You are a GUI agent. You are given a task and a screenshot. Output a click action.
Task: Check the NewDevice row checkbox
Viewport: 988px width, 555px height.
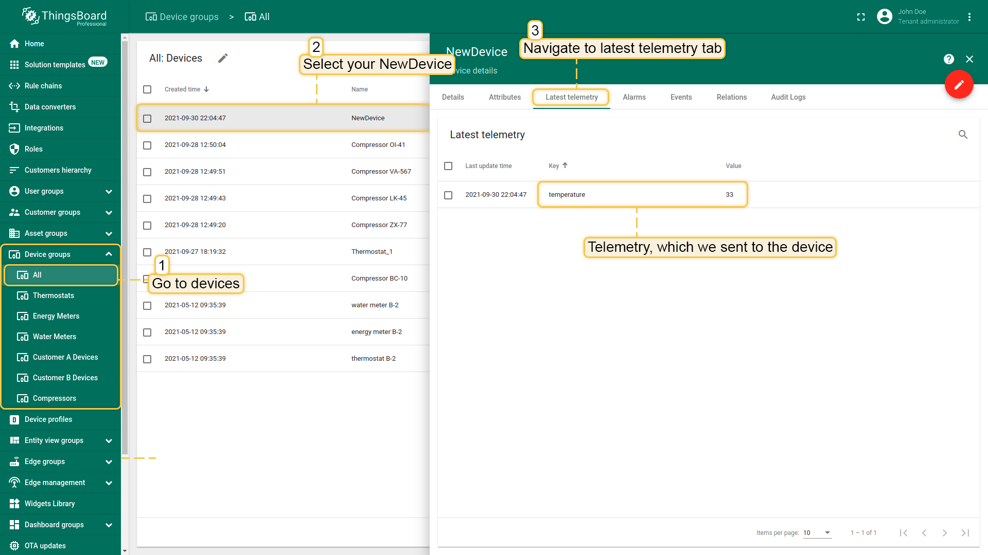pyautogui.click(x=147, y=118)
